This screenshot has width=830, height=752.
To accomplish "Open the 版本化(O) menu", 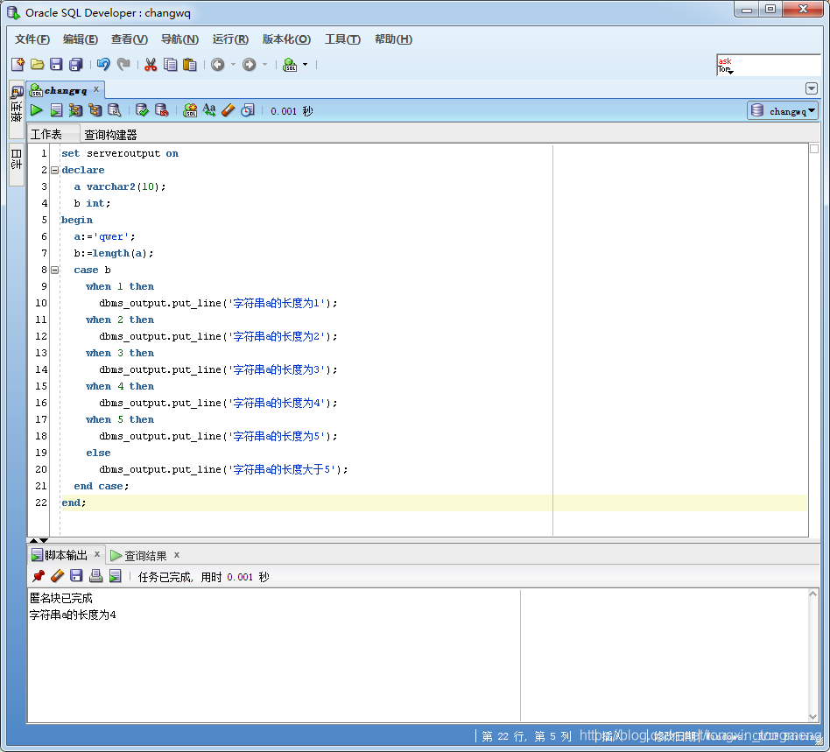I will click(x=286, y=39).
